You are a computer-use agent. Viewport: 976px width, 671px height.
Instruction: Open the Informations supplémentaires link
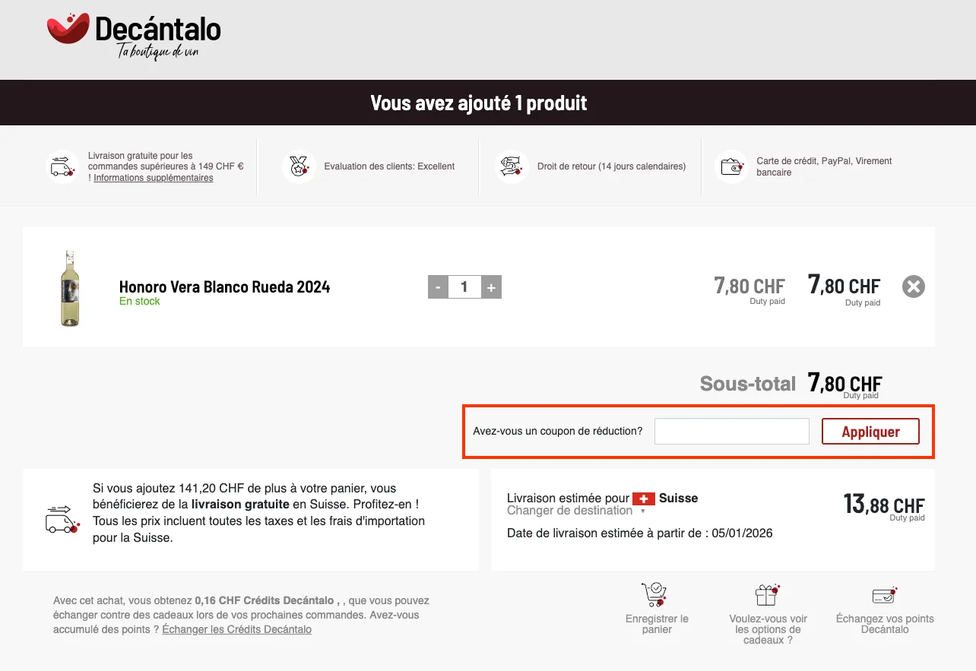coord(153,178)
